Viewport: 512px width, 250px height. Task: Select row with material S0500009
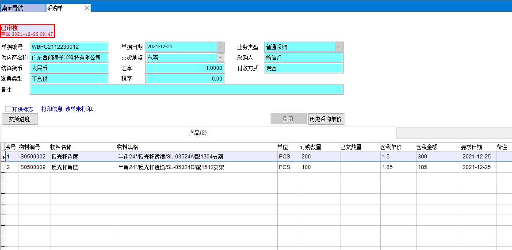click(x=34, y=167)
